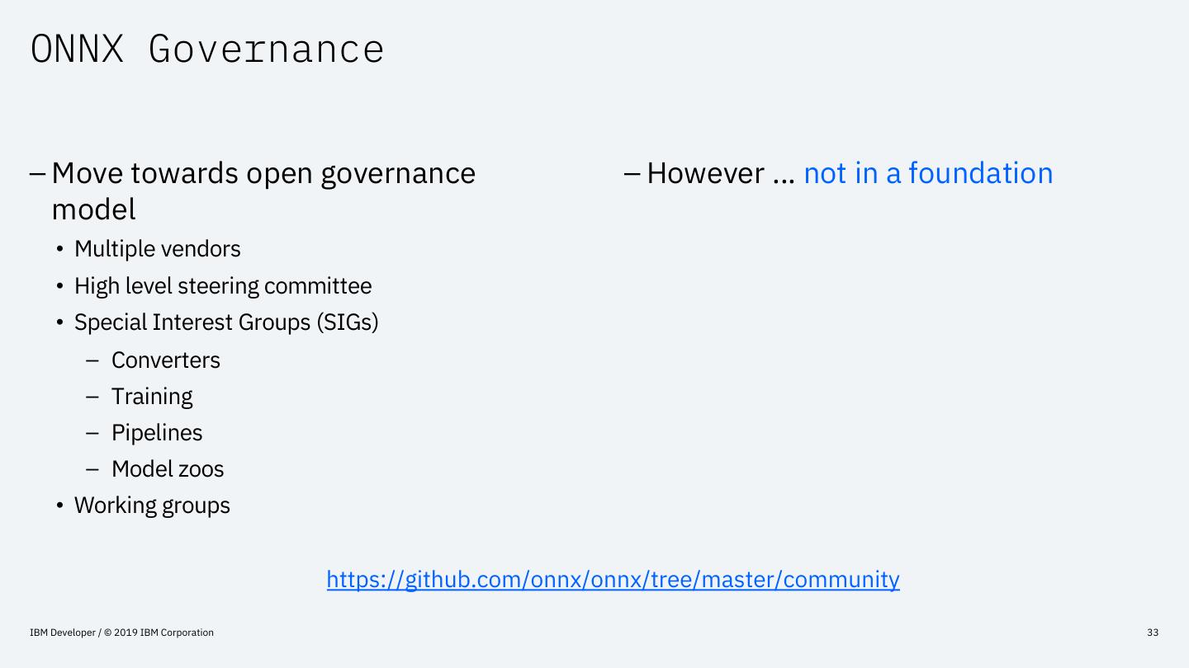The image size is (1189, 668).
Task: Click the 'Converters' sub-item
Action: pyautogui.click(x=166, y=360)
